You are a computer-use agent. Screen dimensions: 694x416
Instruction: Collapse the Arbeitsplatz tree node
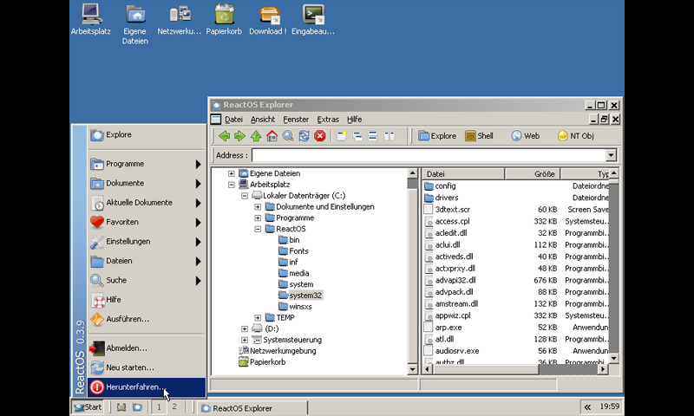231,185
